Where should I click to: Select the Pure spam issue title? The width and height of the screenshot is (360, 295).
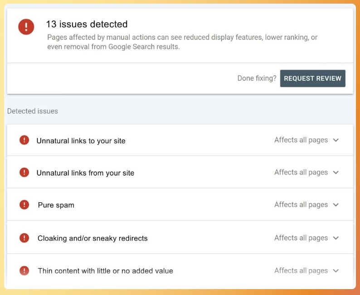[x=56, y=205]
